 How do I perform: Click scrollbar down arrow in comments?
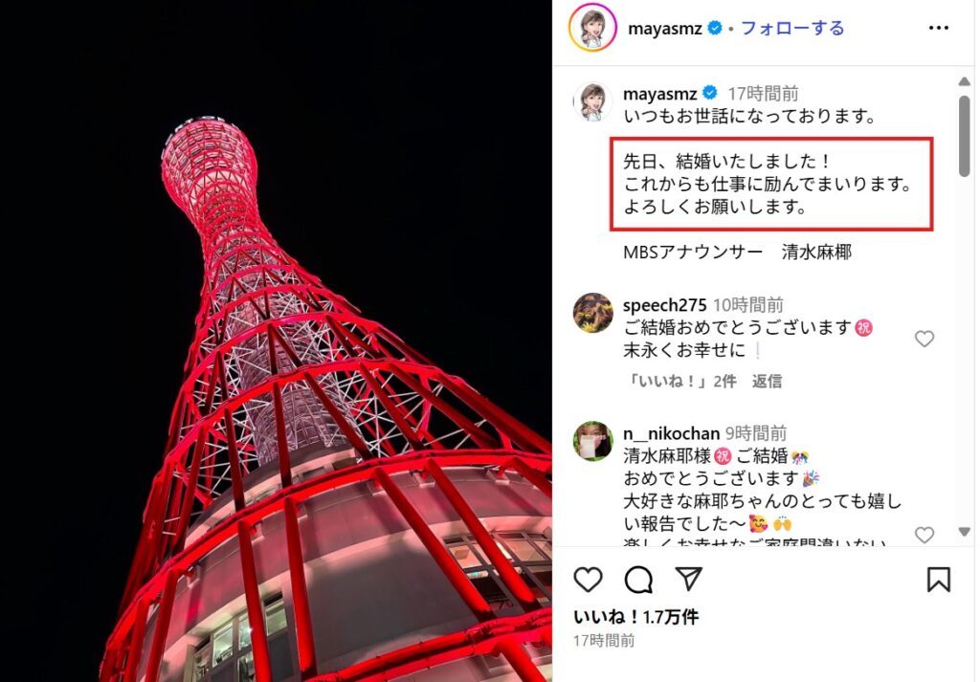(x=965, y=532)
